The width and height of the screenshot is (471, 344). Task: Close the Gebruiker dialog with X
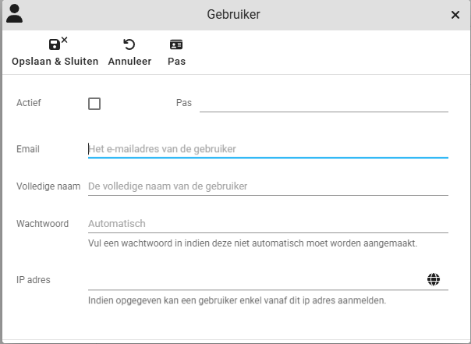[455, 15]
